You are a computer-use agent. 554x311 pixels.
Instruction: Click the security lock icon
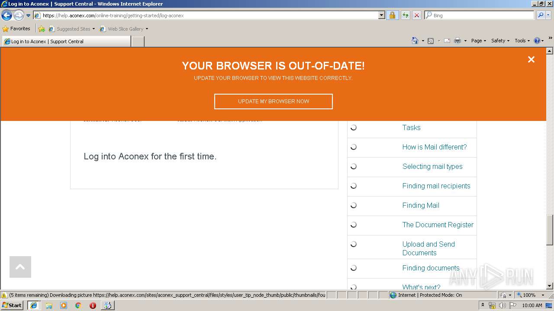pos(392,15)
